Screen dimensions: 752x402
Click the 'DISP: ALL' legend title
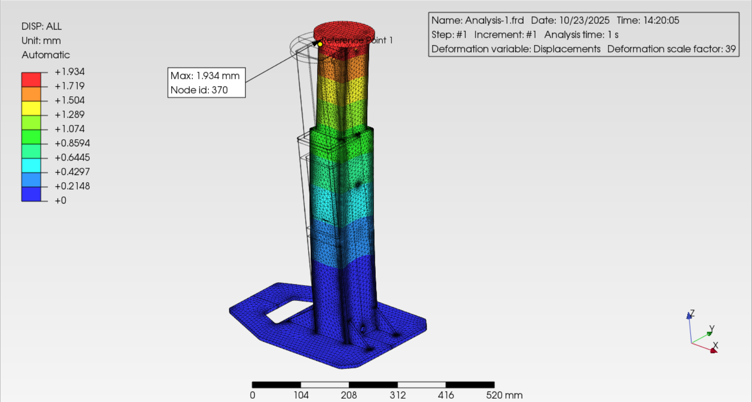pyautogui.click(x=41, y=26)
